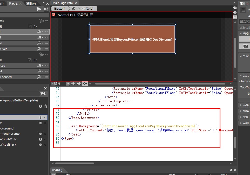Image resolution: width=250 pixels, height=175 pixels.
Task: Open the MainPage.xaml document tab
Action: point(63,3)
